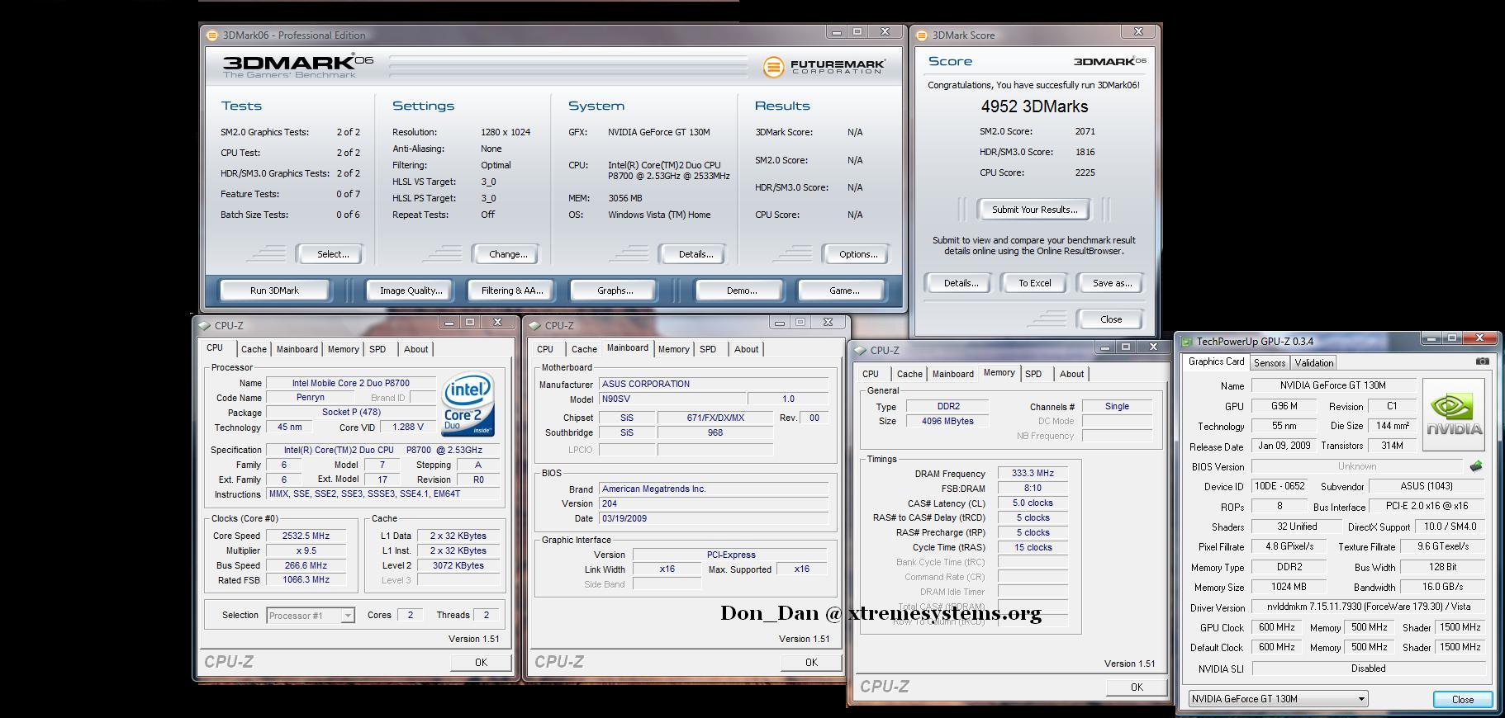
Task: Click the Futuremark Corporation logo
Action: pyautogui.click(x=824, y=66)
